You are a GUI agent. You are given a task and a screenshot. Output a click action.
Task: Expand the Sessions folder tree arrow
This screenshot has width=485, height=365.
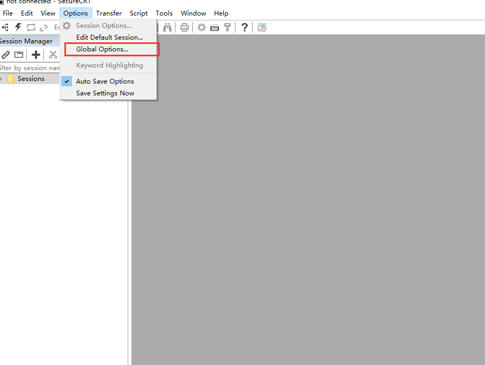tap(1, 79)
